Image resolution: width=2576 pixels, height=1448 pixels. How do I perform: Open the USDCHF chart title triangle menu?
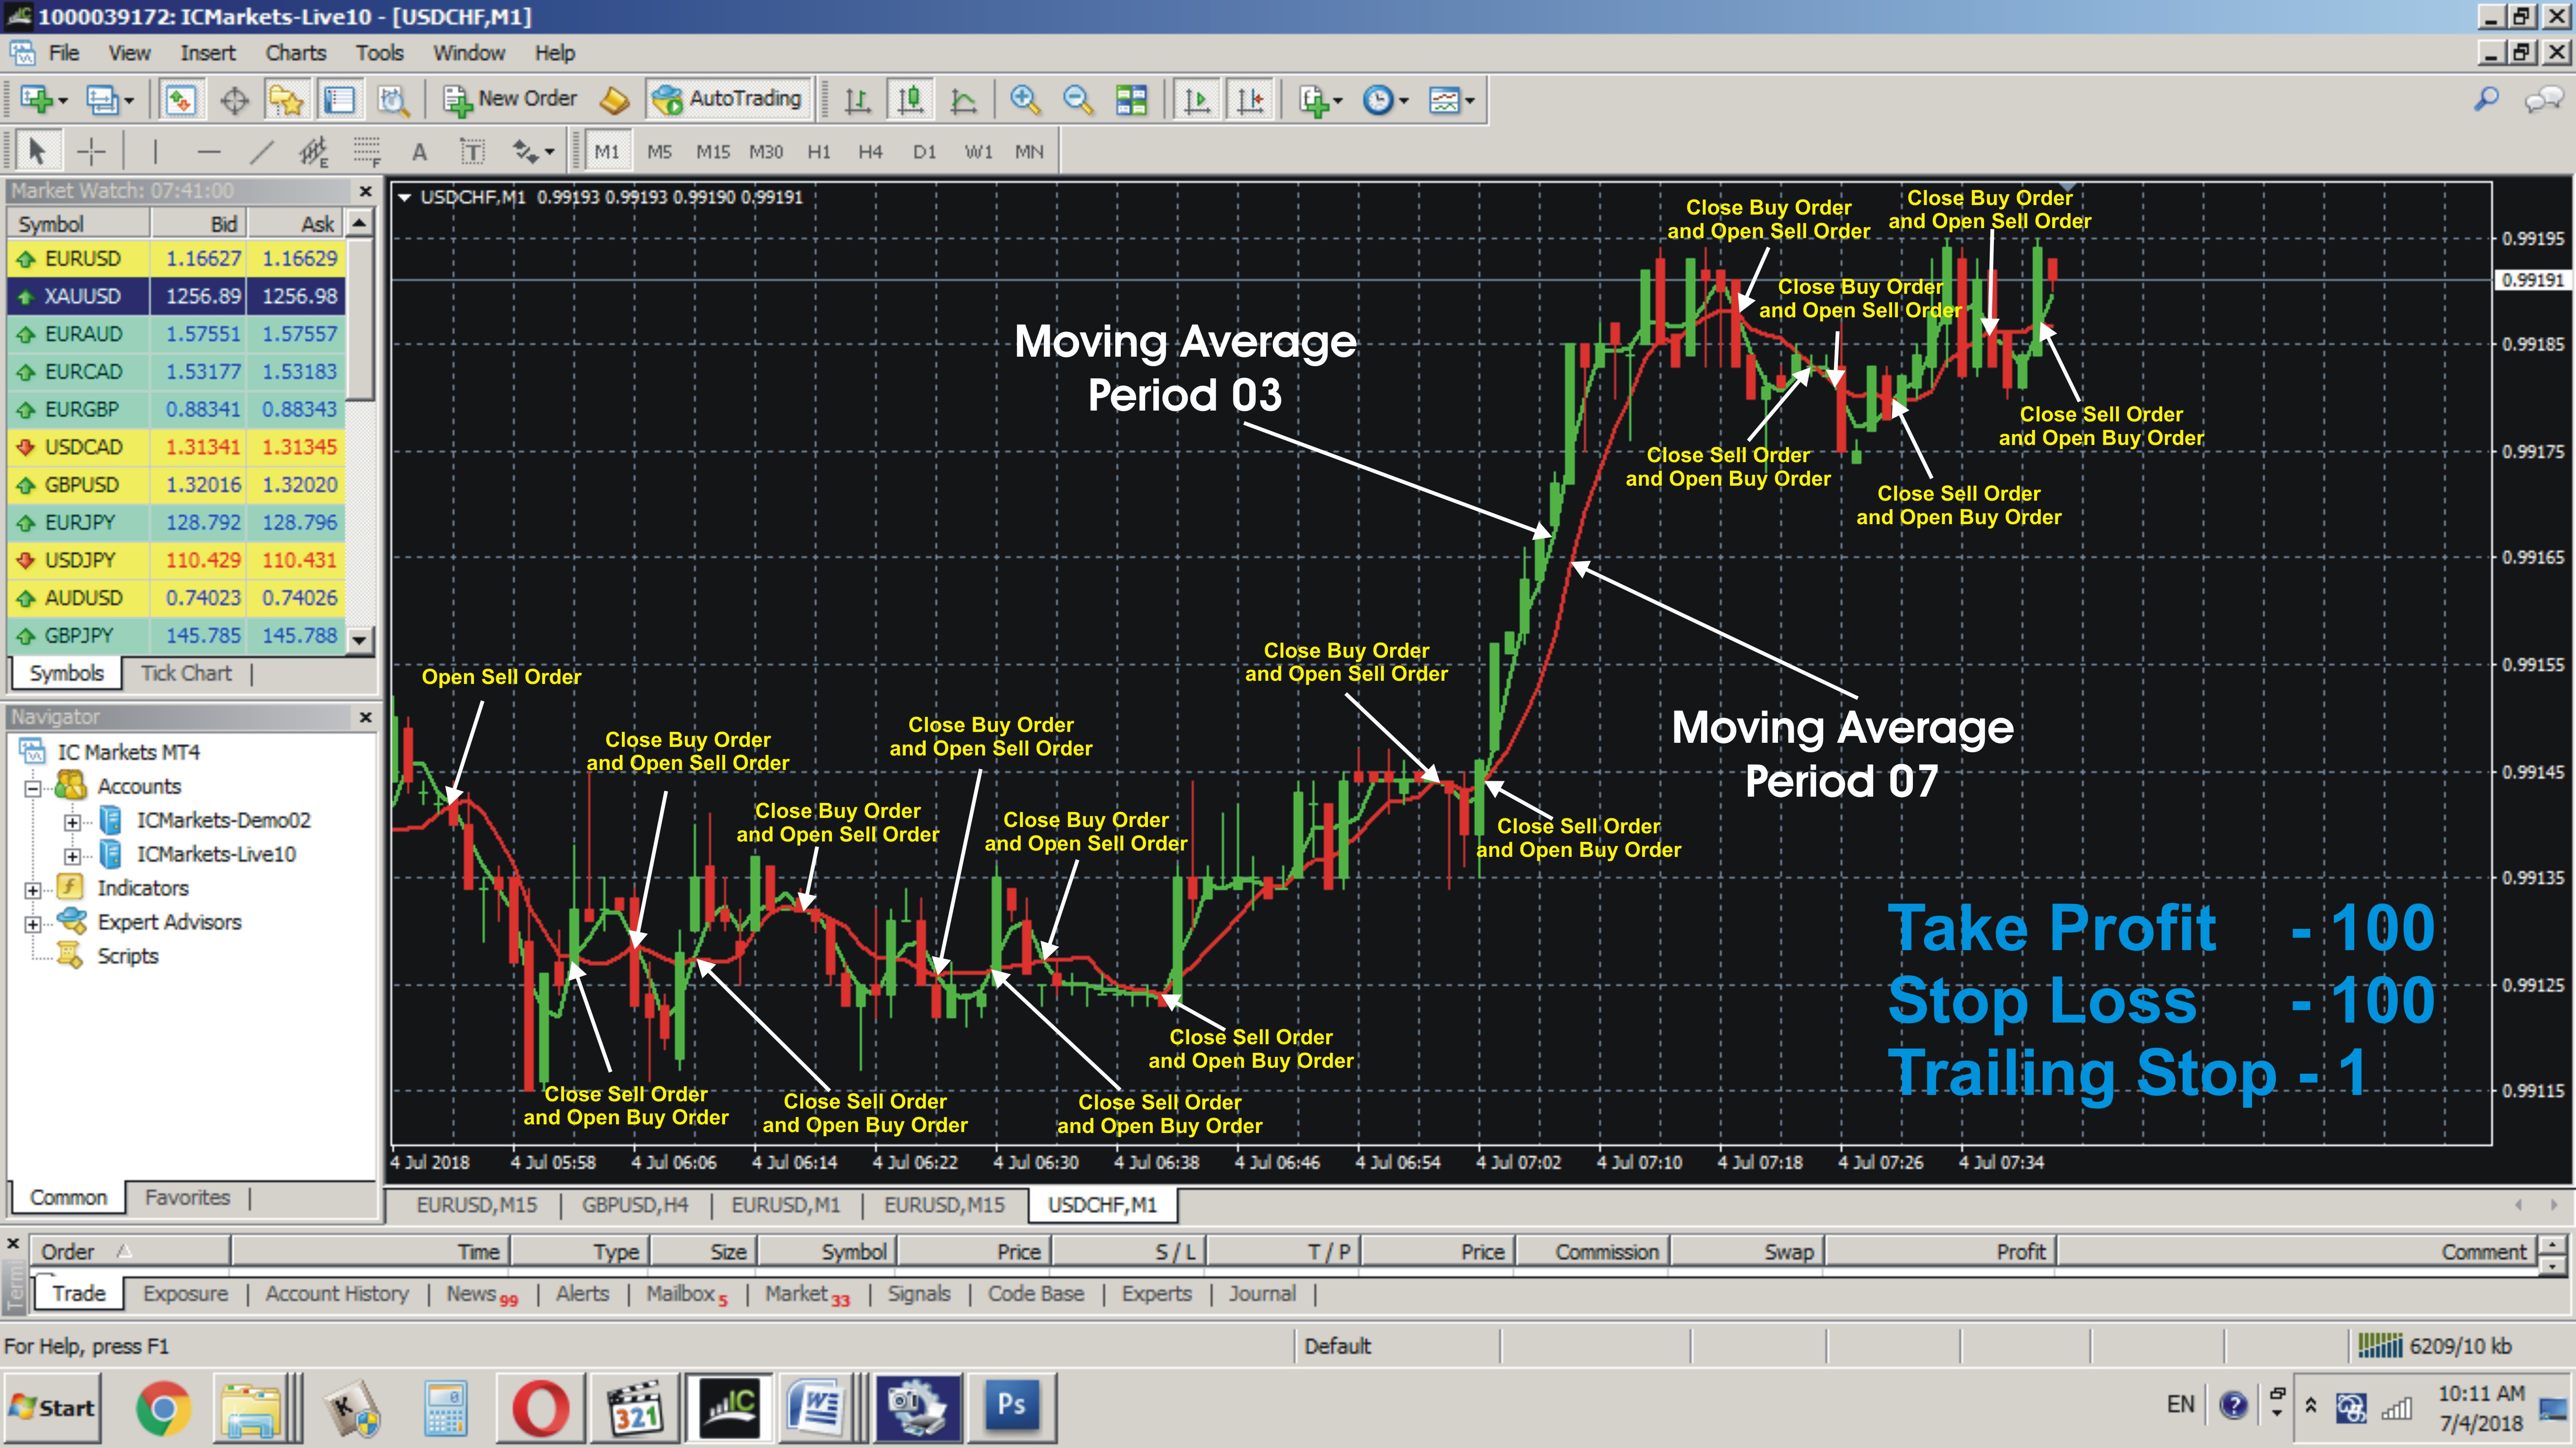[x=405, y=197]
